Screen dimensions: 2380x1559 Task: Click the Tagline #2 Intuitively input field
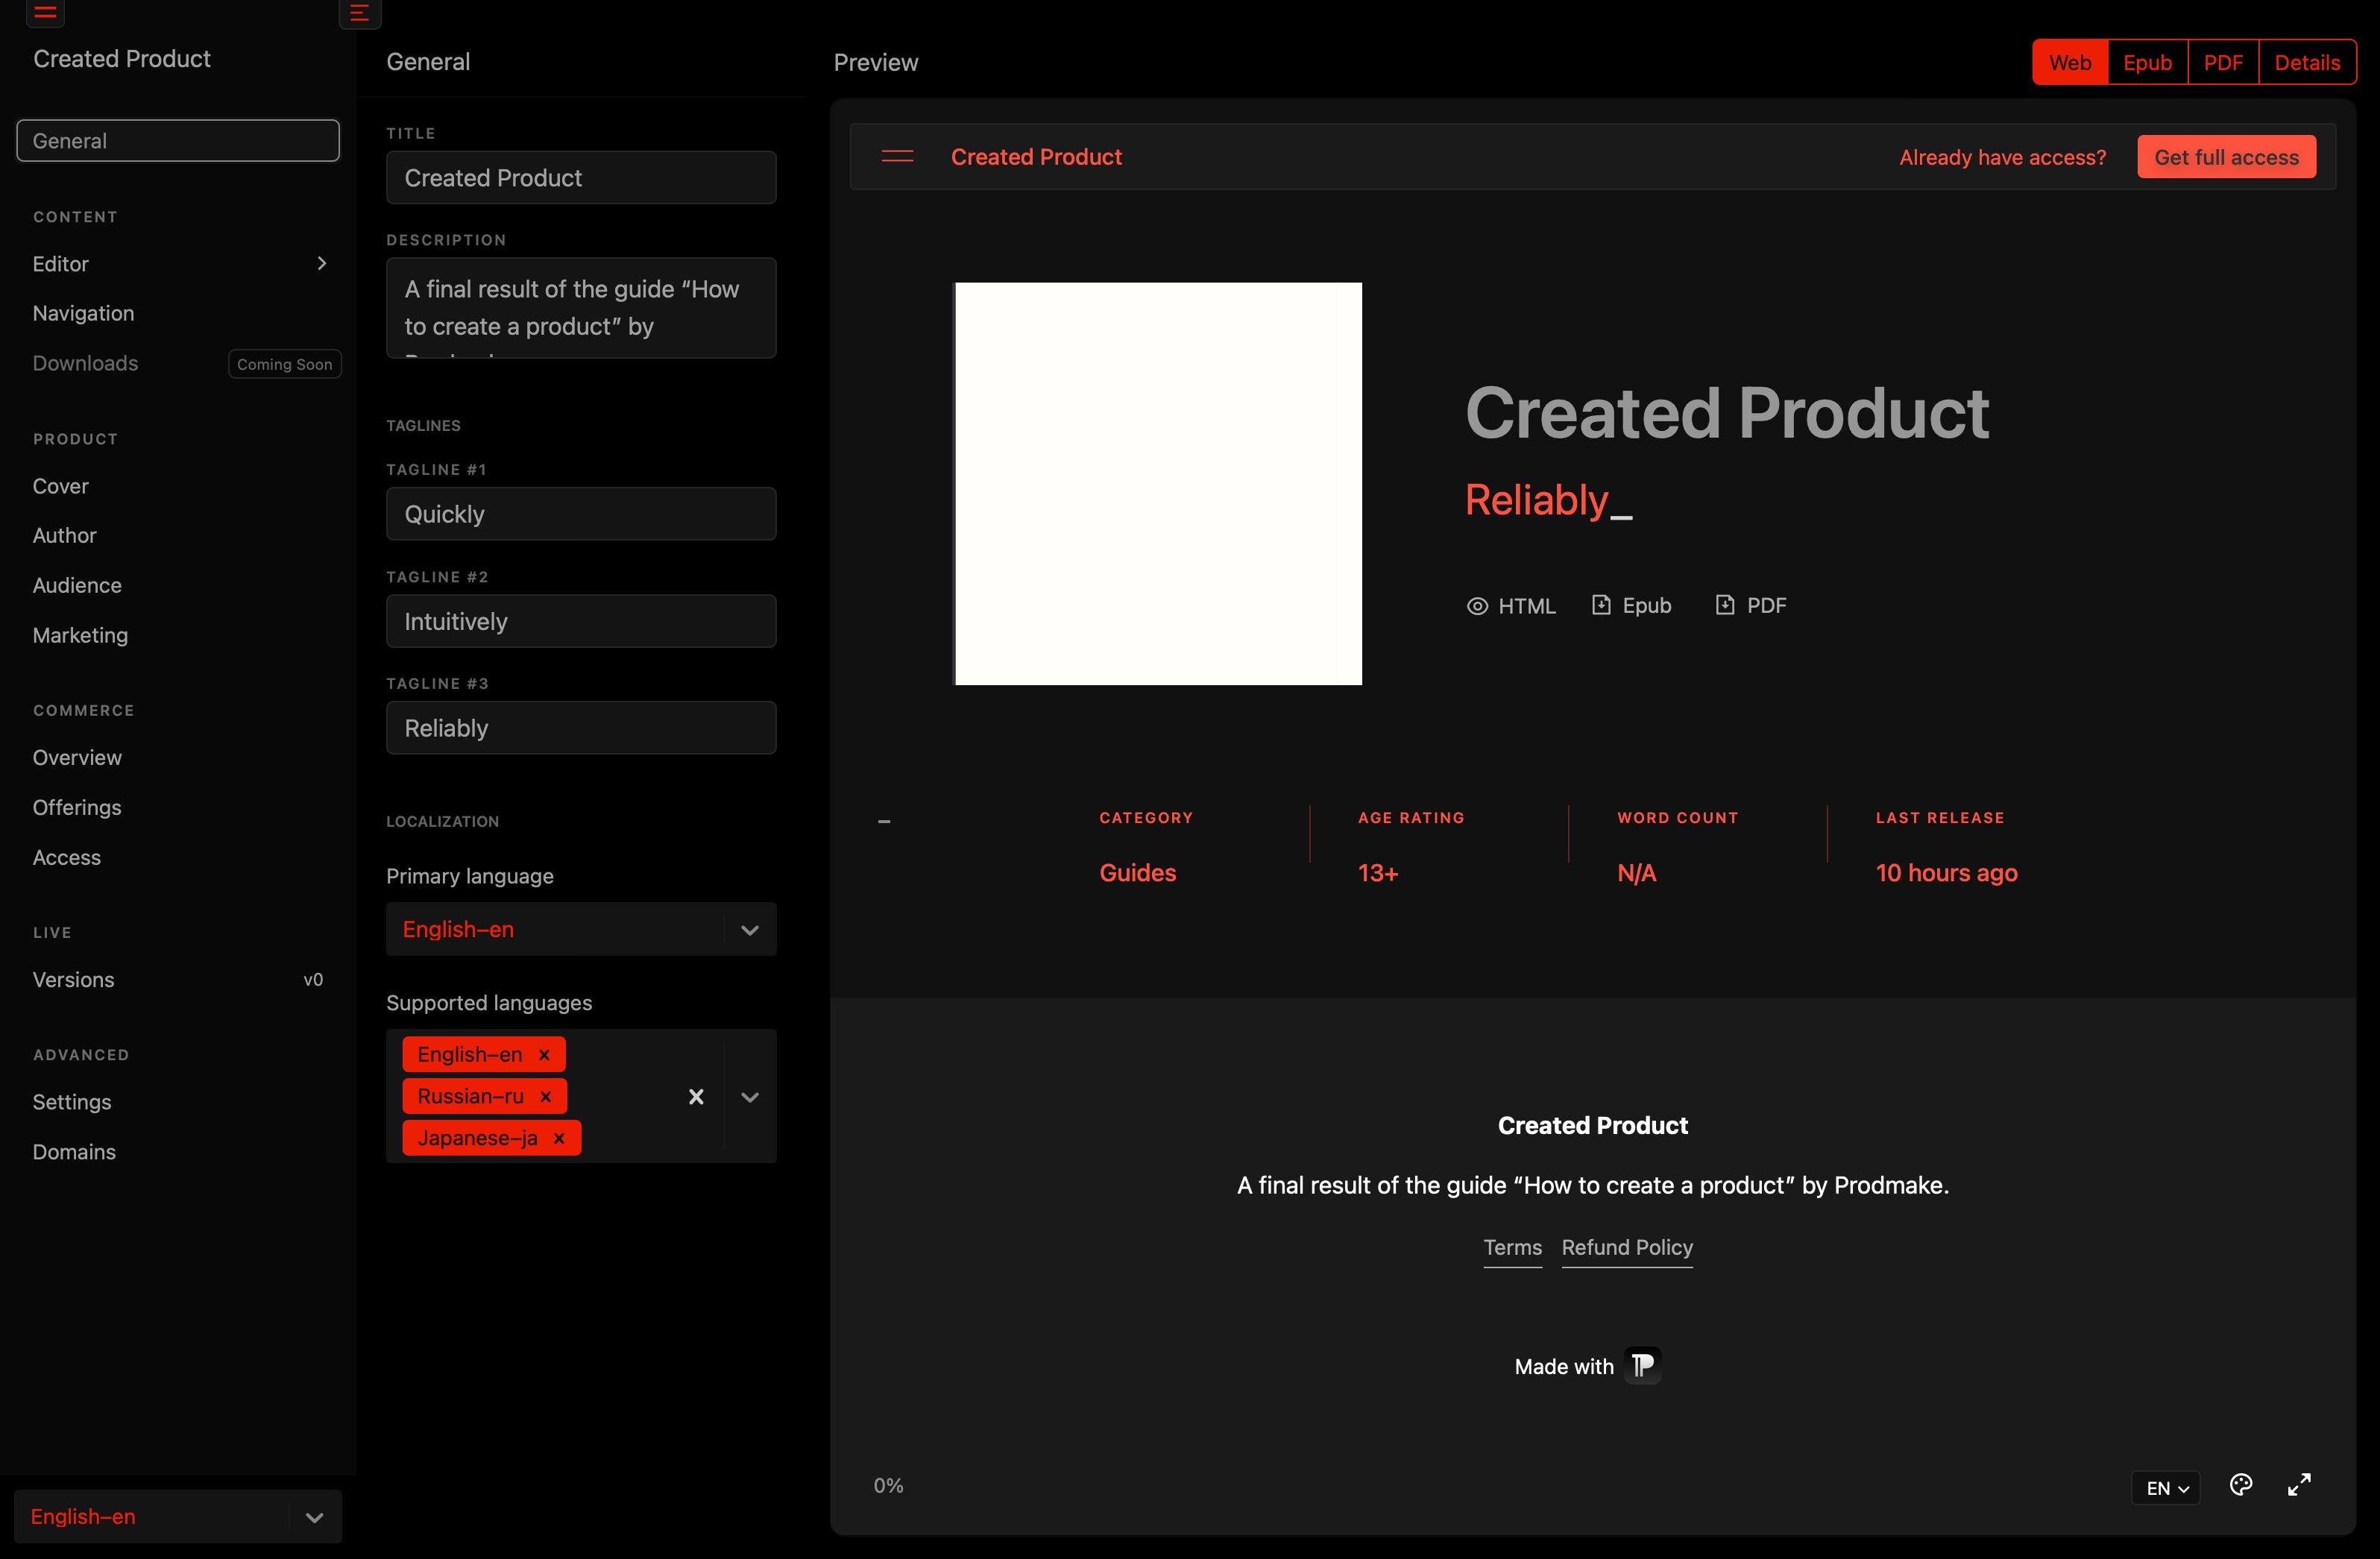pyautogui.click(x=580, y=622)
